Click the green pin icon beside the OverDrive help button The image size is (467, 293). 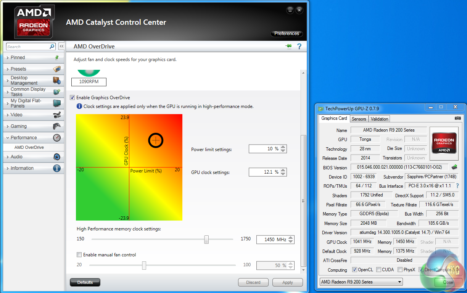coord(288,47)
